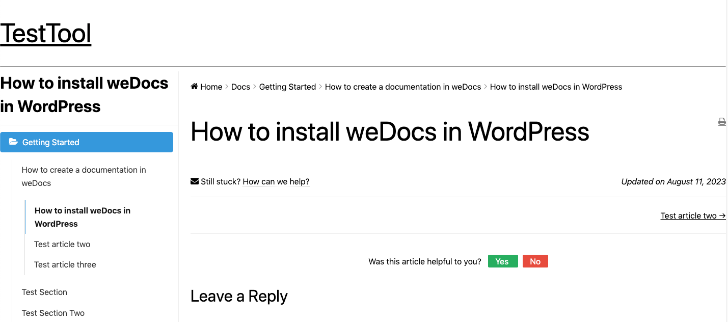
Task: Vote No for article helpfulness
Action: [535, 261]
